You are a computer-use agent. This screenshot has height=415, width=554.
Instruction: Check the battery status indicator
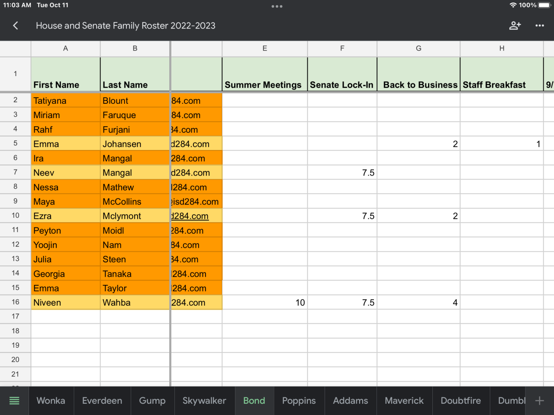tap(544, 5)
